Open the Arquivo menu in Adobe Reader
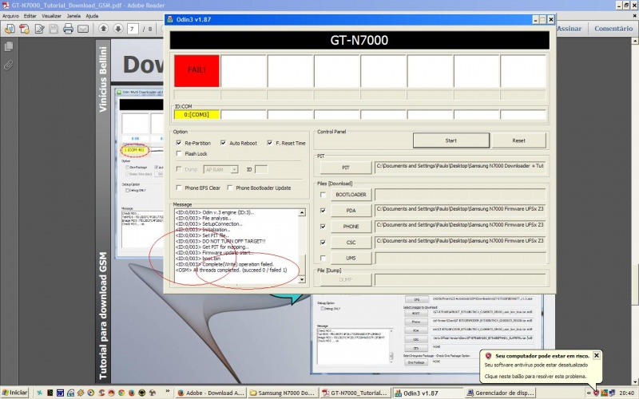 pos(11,16)
